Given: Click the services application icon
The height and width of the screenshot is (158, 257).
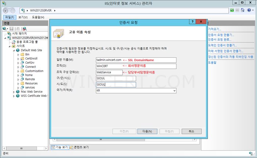Looking at the screenshot, I should [x=22, y=87].
